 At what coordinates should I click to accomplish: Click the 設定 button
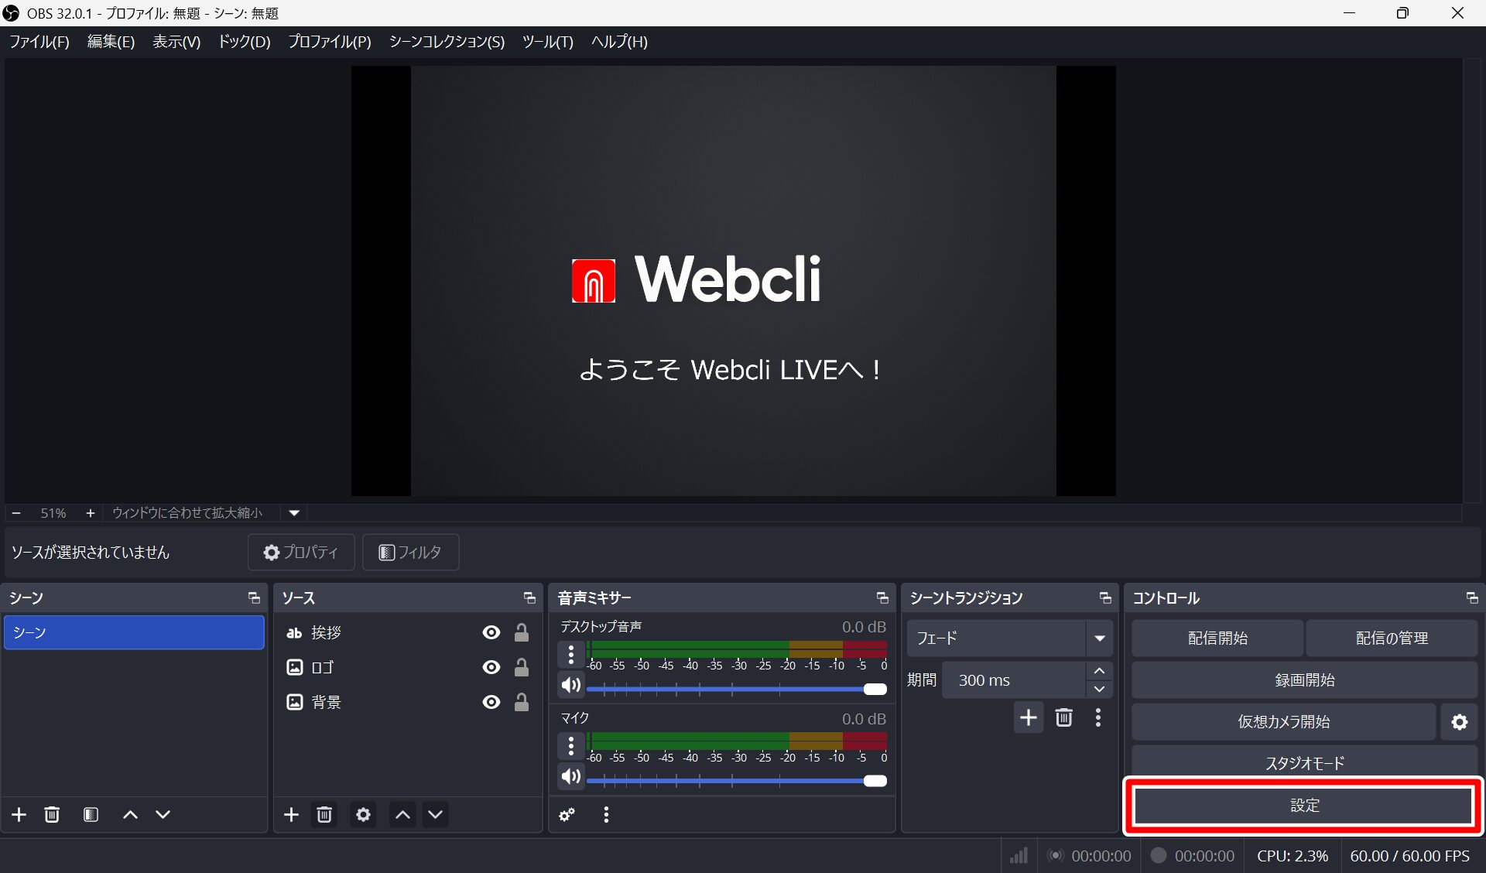(1303, 806)
